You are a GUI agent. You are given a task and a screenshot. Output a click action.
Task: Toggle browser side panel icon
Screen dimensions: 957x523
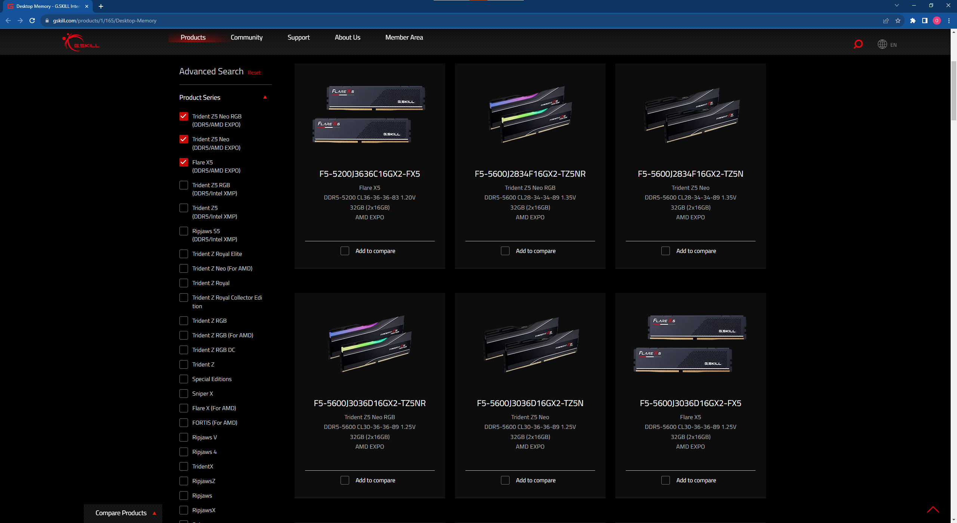pos(925,21)
